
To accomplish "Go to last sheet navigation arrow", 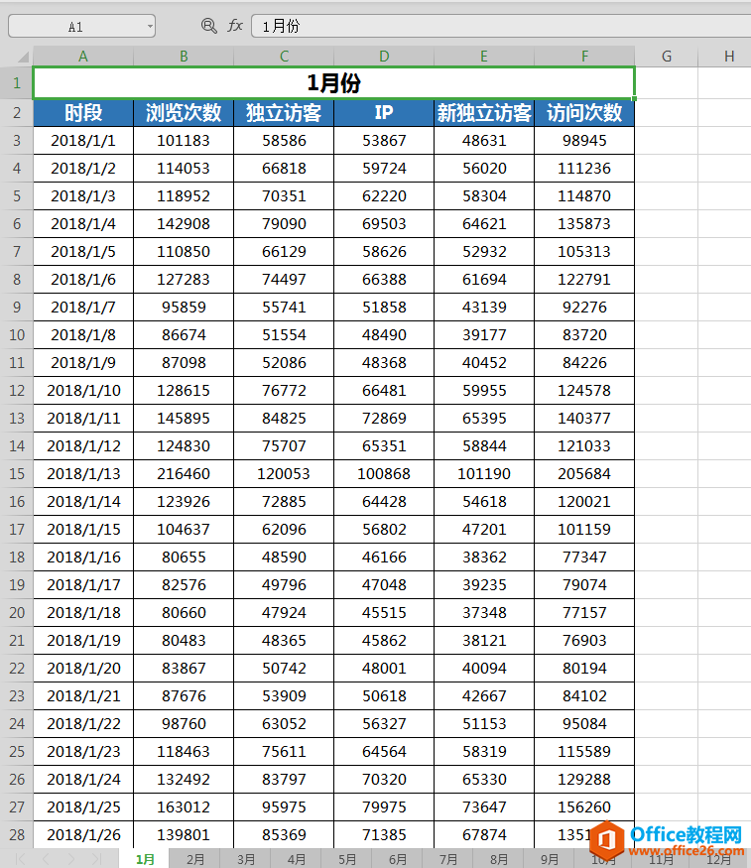I will tap(96, 859).
